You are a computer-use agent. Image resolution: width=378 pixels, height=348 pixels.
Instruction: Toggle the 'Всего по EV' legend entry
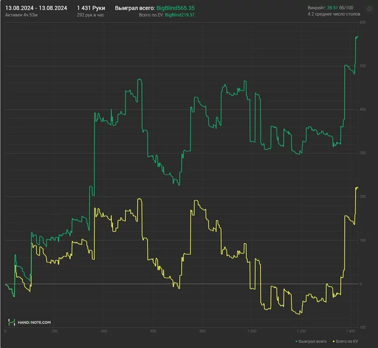[x=345, y=342]
